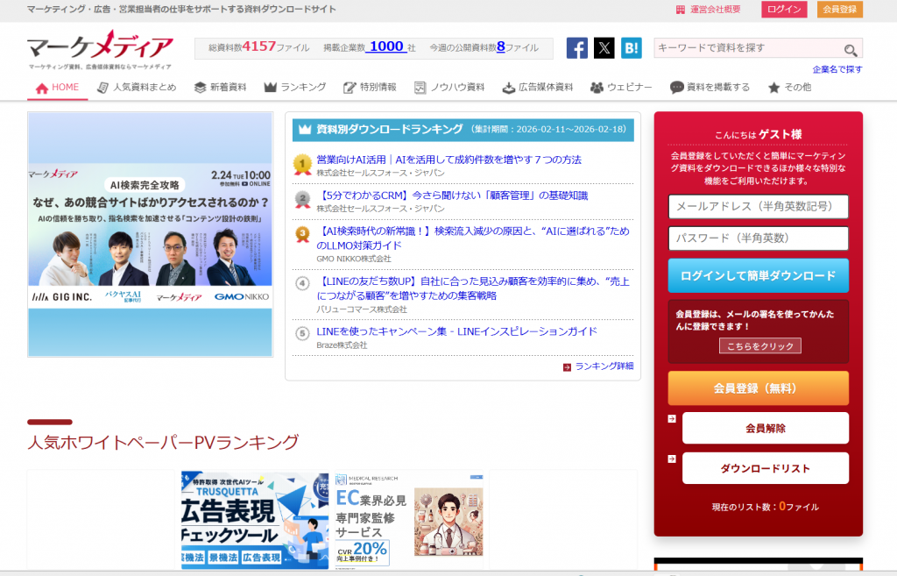
Task: Click the 8 weekly files count link
Action: click(500, 47)
